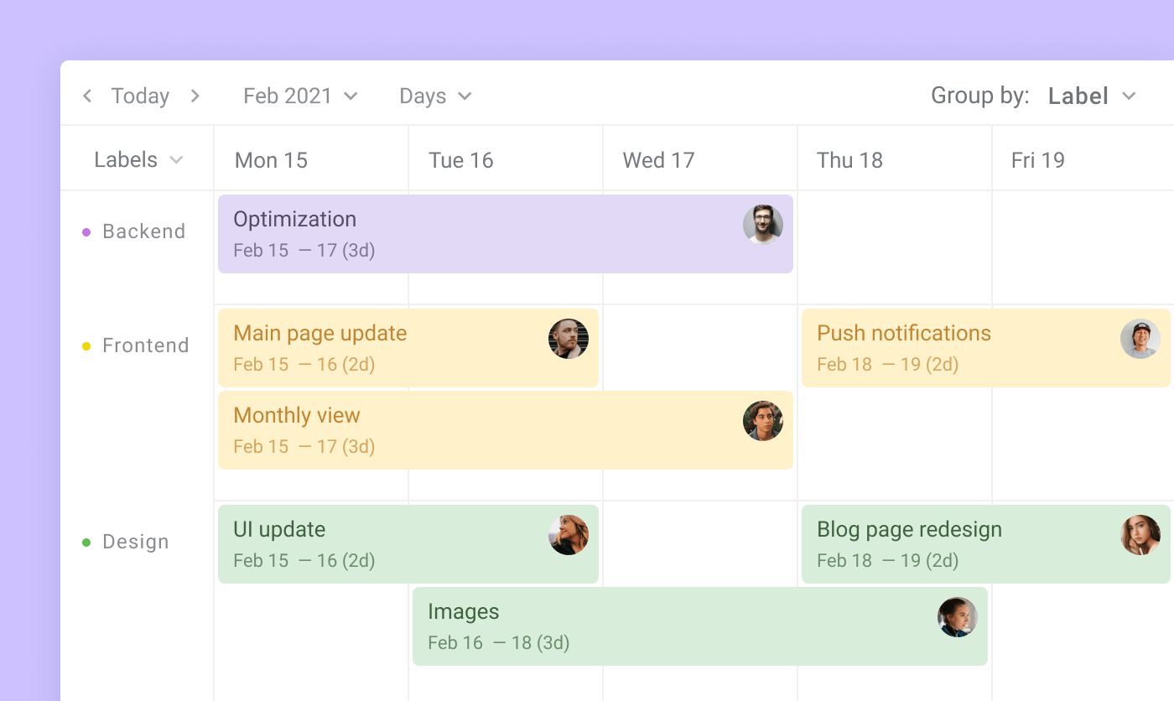1174x701 pixels.
Task: Open the Days view selector
Action: click(434, 96)
